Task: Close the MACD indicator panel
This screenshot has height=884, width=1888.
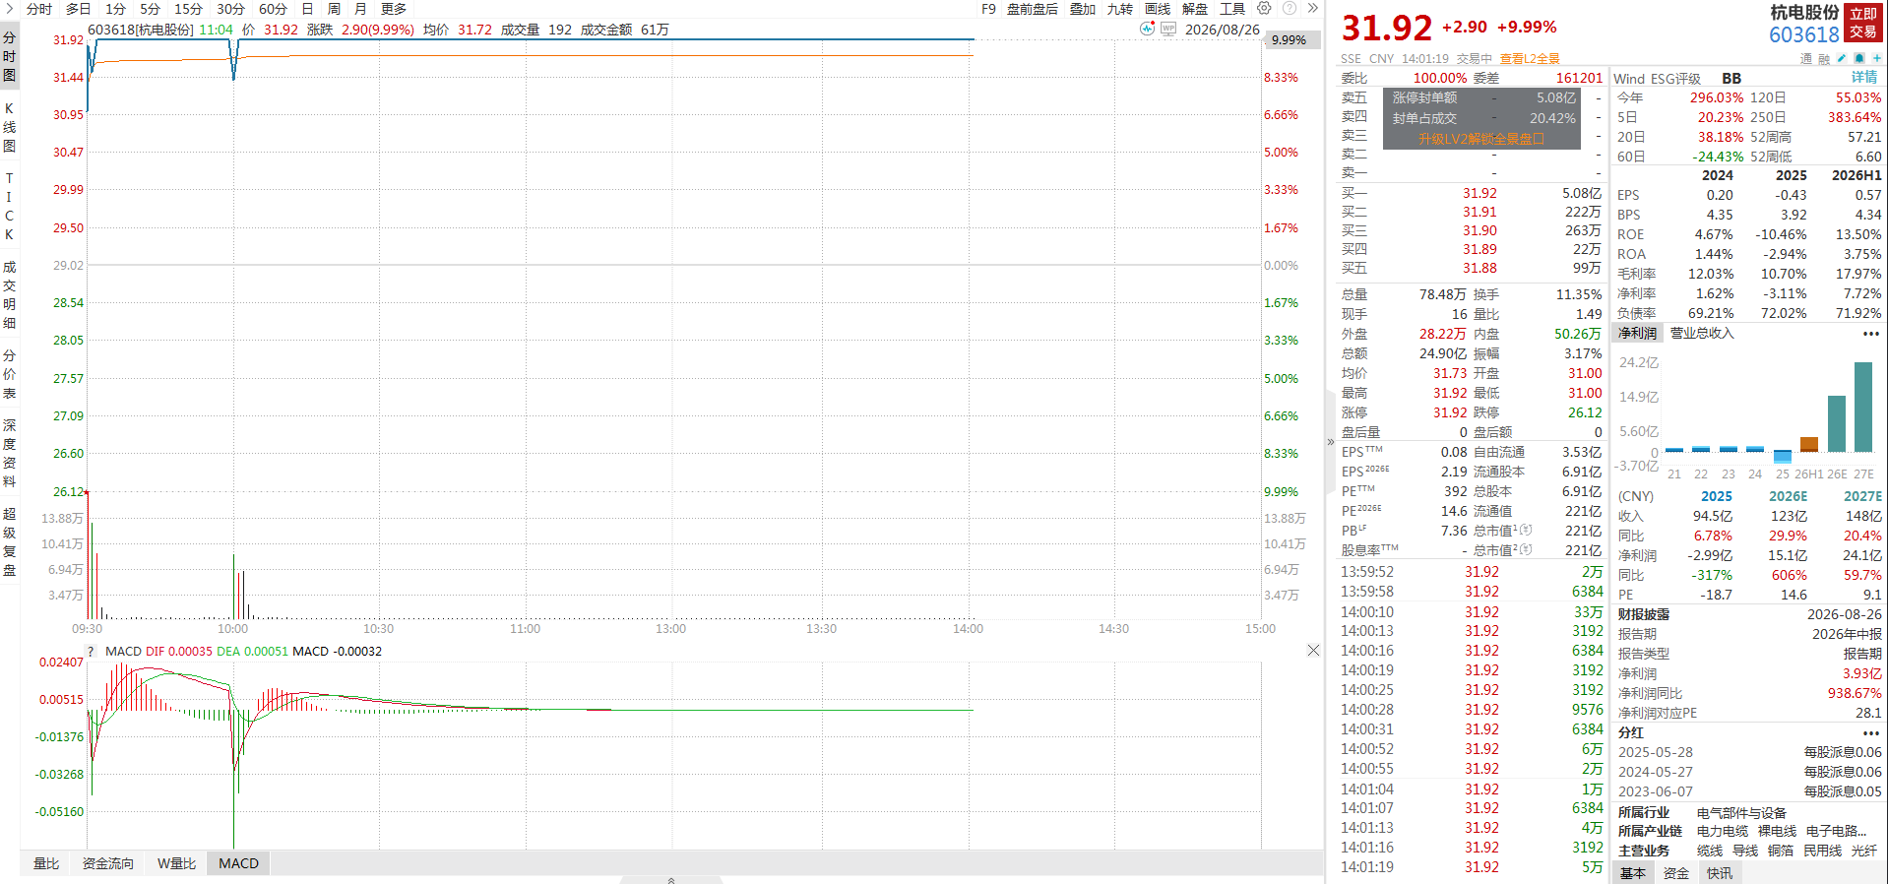Action: [1313, 651]
